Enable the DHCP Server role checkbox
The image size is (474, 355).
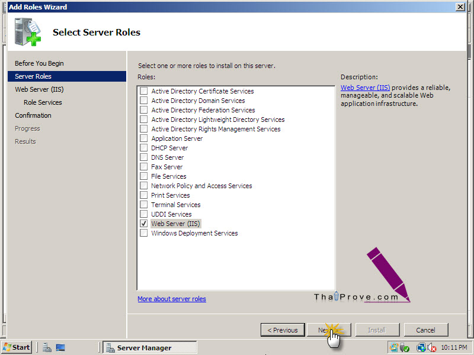click(x=144, y=147)
